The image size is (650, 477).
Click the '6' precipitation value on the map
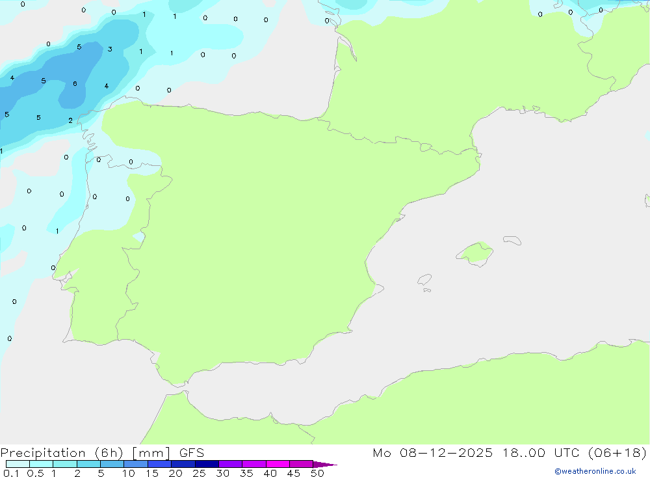point(75,84)
